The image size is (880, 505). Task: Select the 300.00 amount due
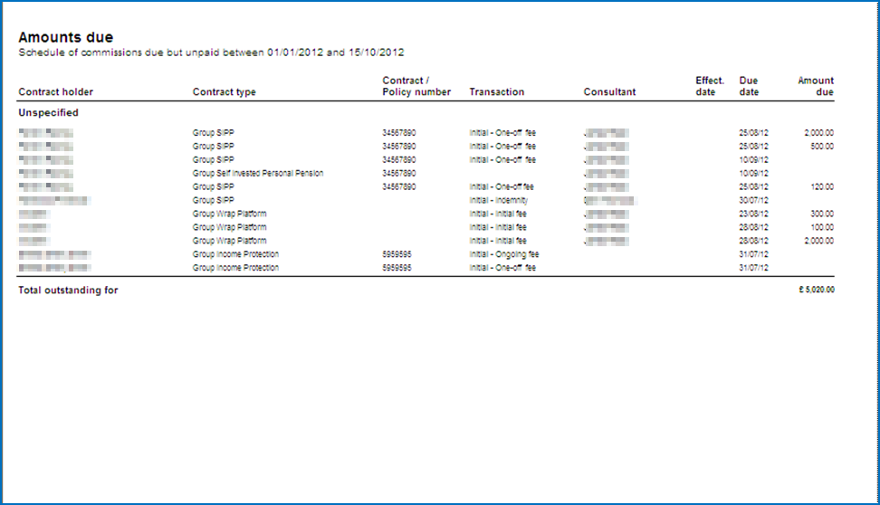(822, 214)
